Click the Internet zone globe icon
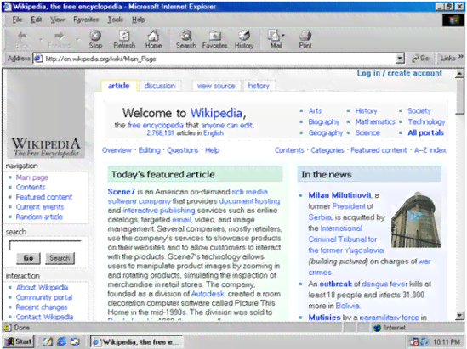Screen dimensions: 467x349 click(x=377, y=328)
